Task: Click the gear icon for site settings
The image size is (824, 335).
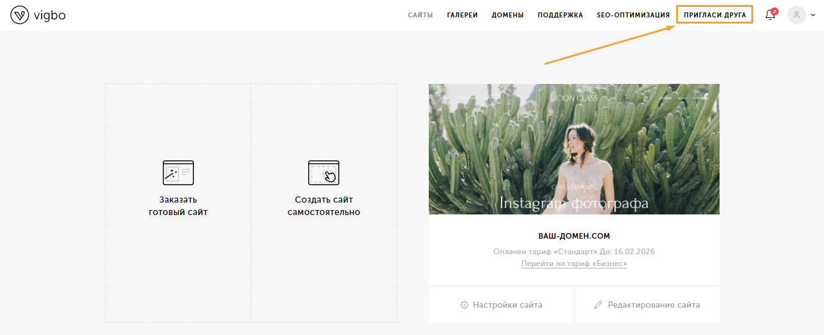Action: (464, 305)
